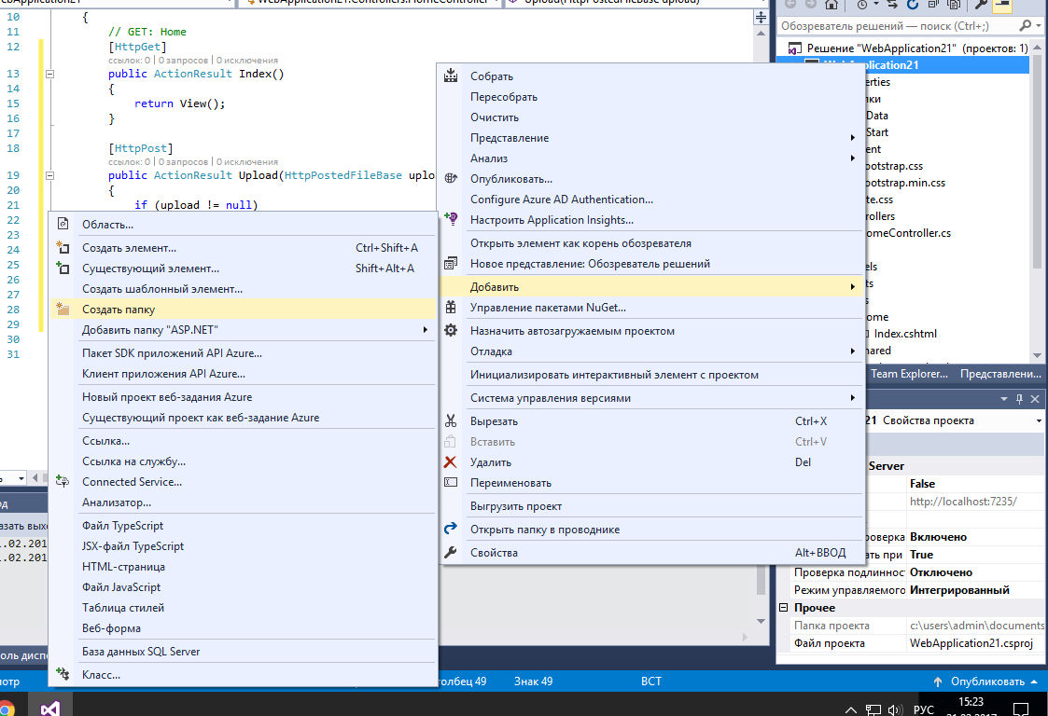Image resolution: width=1048 pixels, height=716 pixels.
Task: Select Создать шаблонный элемент...
Action: (x=162, y=289)
